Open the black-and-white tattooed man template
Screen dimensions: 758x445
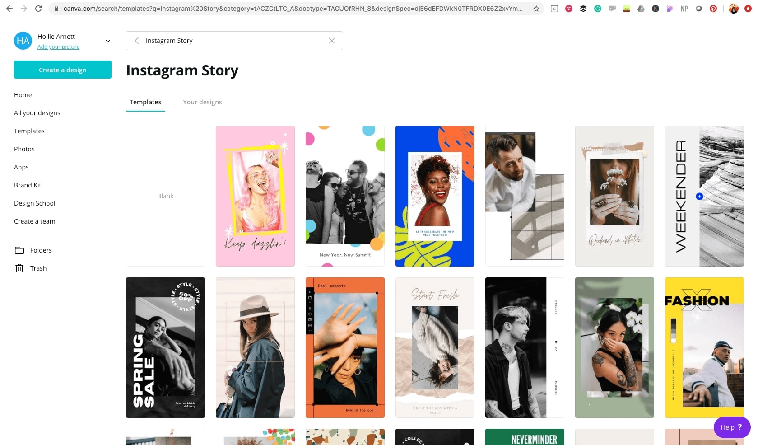pyautogui.click(x=525, y=347)
